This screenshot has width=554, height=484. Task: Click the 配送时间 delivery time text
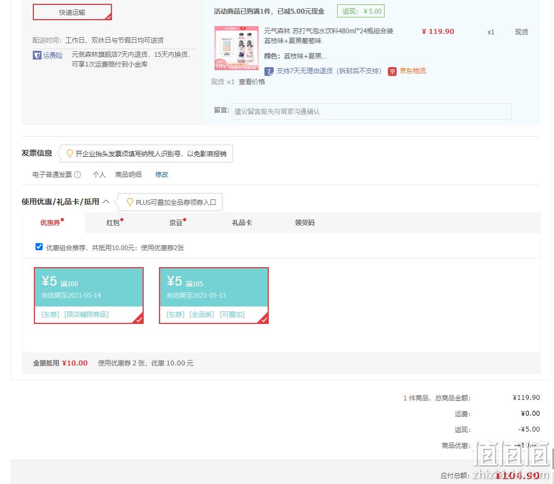click(98, 40)
